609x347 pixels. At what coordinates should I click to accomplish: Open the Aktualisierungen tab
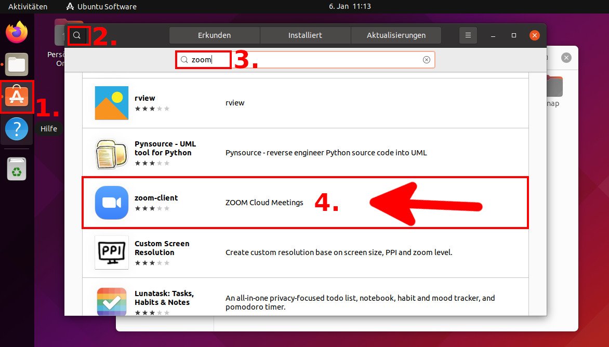coord(396,35)
